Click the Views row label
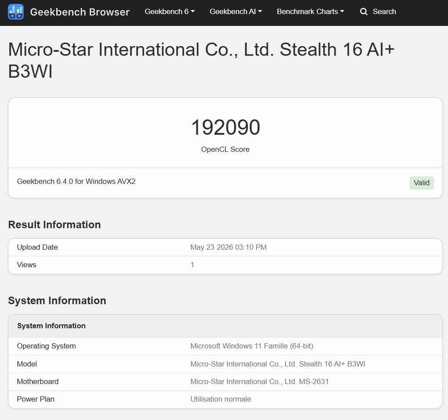The image size is (448, 420). (x=26, y=265)
